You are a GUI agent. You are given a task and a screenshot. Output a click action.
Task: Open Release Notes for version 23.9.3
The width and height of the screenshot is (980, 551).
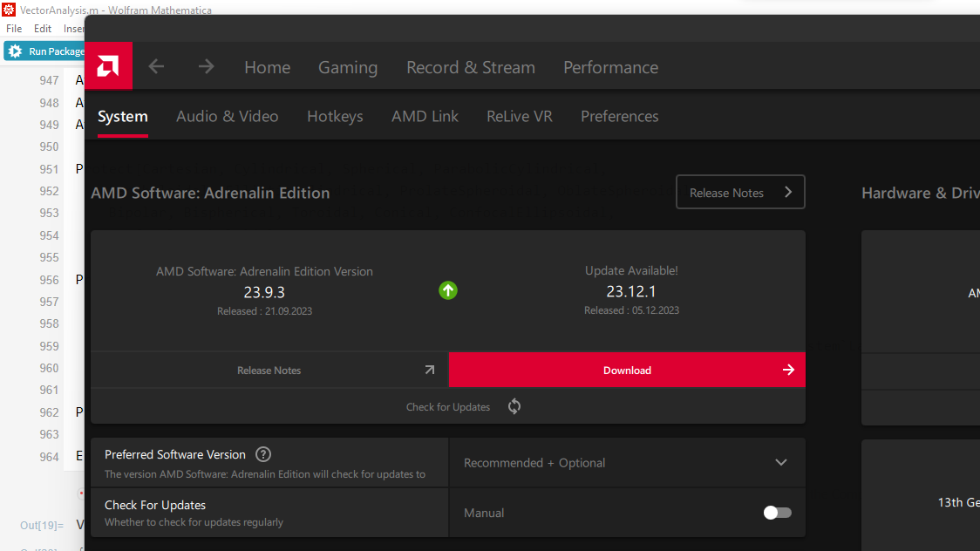[x=269, y=370]
